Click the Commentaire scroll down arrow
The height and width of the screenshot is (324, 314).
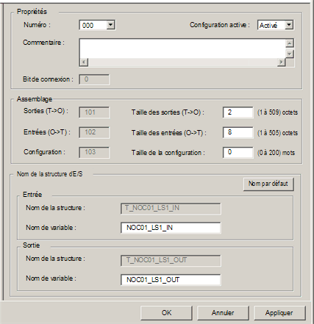(290, 54)
